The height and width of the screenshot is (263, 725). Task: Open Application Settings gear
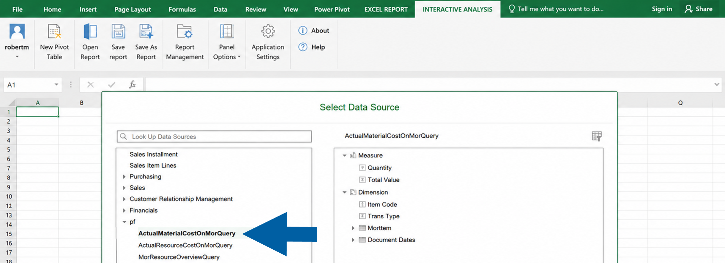coord(268,31)
